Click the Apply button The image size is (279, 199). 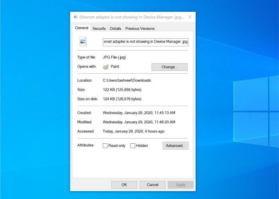[180, 185]
